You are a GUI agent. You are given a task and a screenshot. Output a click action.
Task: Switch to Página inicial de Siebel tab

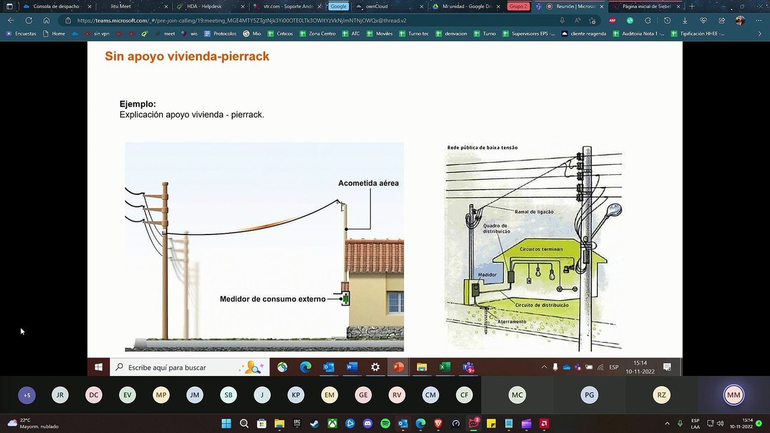(646, 6)
